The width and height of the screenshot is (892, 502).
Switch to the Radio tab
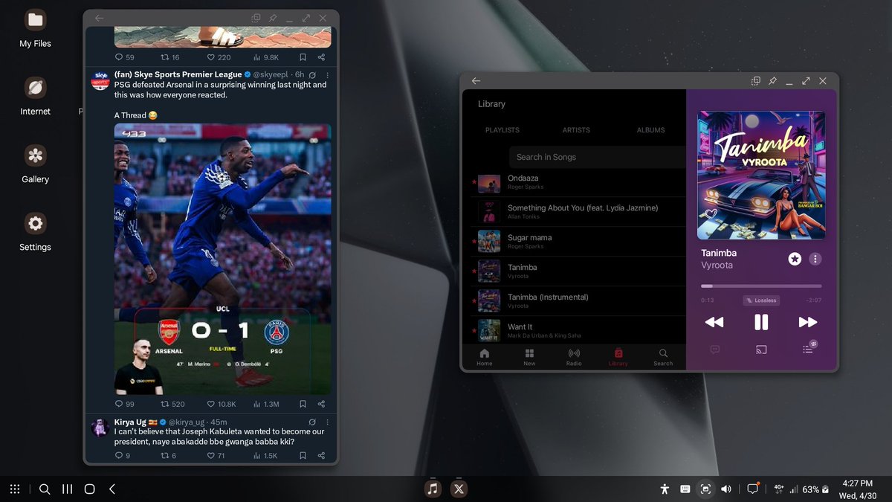click(x=574, y=357)
